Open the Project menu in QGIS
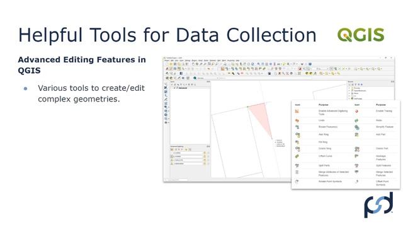Image resolution: width=403 pixels, height=227 pixels. point(167,61)
